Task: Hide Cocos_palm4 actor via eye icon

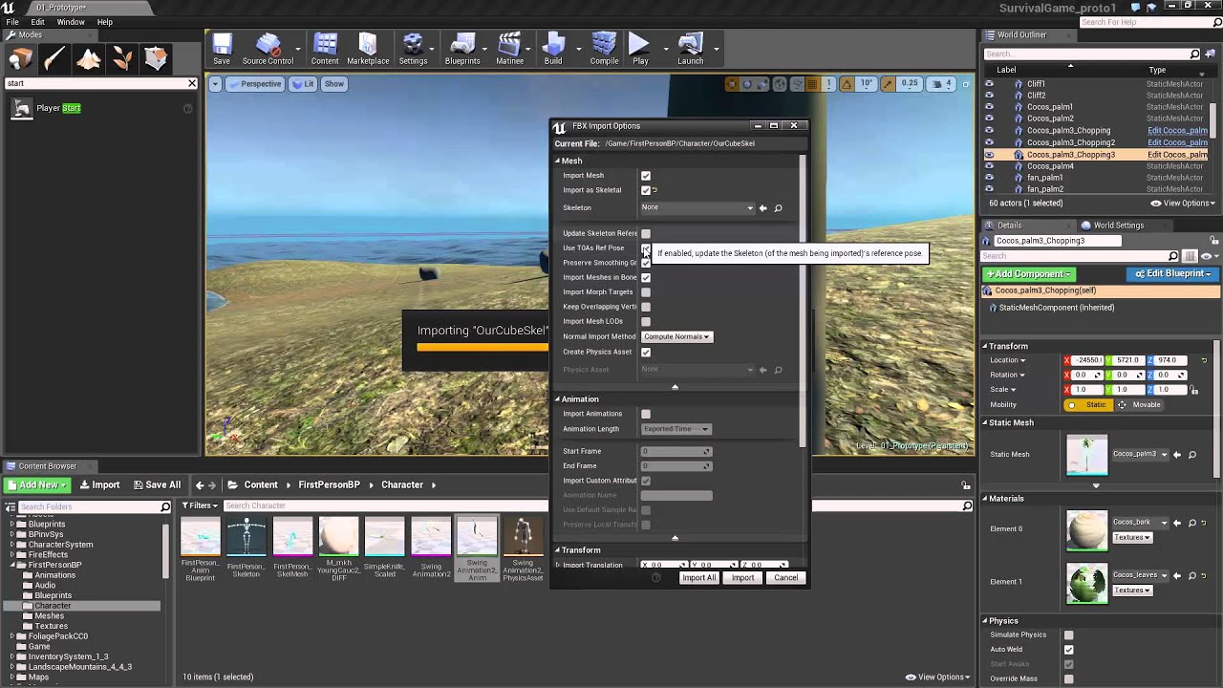Action: (989, 166)
